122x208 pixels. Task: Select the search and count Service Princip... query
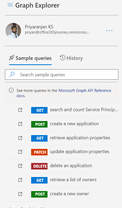pos(84,110)
